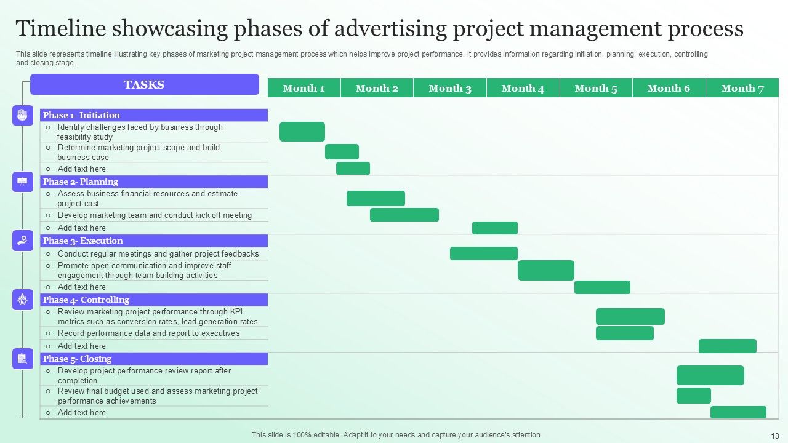Select the Phase 1- Initiation heading row
Screen dimensions: 788x443
click(154, 115)
